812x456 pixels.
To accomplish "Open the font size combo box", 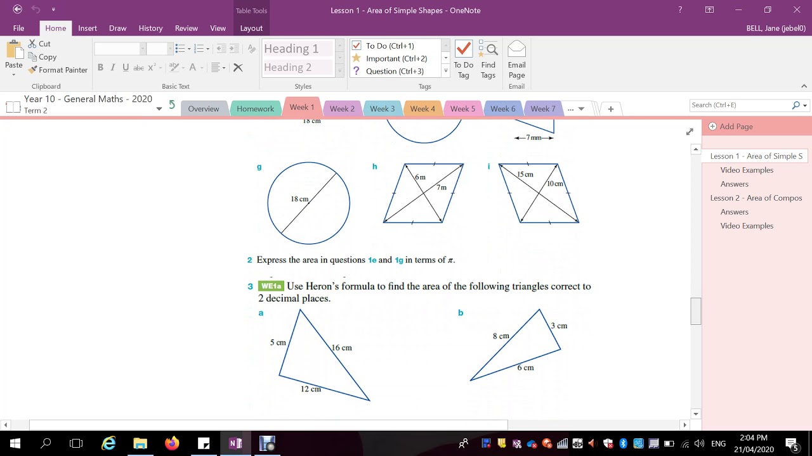I will click(159, 49).
